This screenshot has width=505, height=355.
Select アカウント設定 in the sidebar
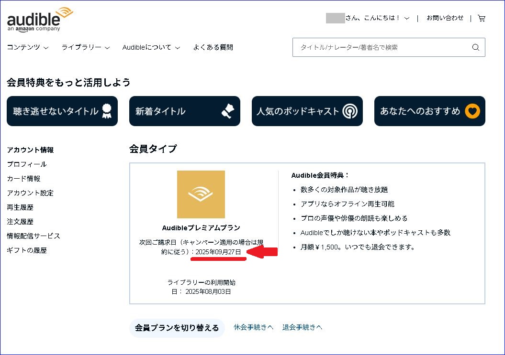pos(30,193)
